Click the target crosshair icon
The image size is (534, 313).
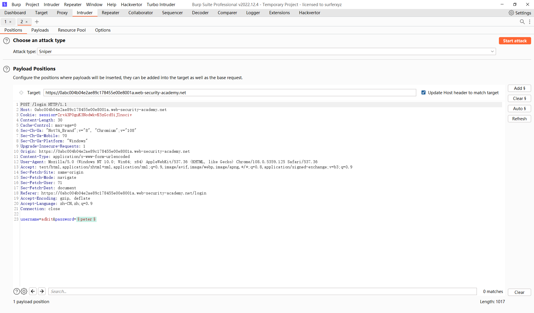[x=21, y=93]
